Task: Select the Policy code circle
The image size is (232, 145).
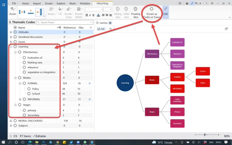Action: point(29,89)
